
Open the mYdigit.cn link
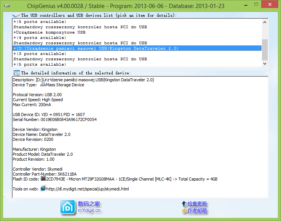pos(89,210)
